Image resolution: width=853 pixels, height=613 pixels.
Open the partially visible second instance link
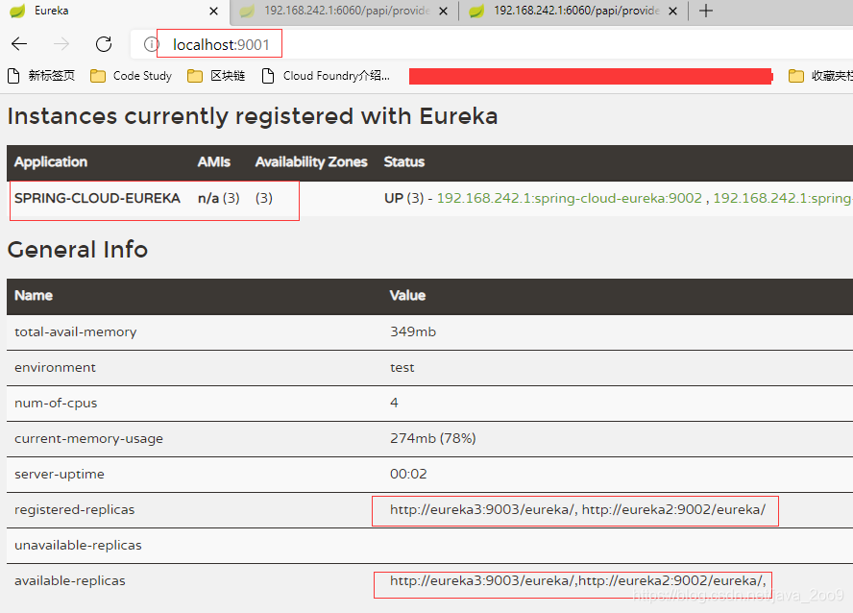tap(783, 198)
